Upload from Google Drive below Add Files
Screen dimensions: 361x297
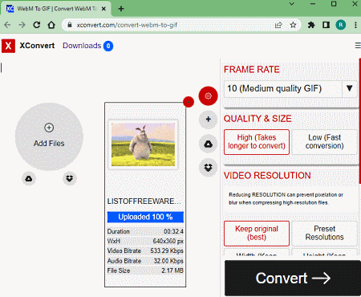click(29, 178)
